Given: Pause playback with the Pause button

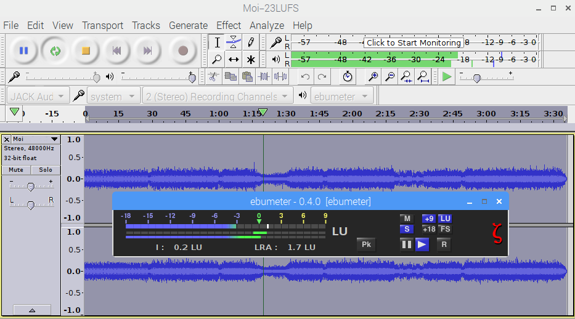Looking at the screenshot, I should point(24,50).
